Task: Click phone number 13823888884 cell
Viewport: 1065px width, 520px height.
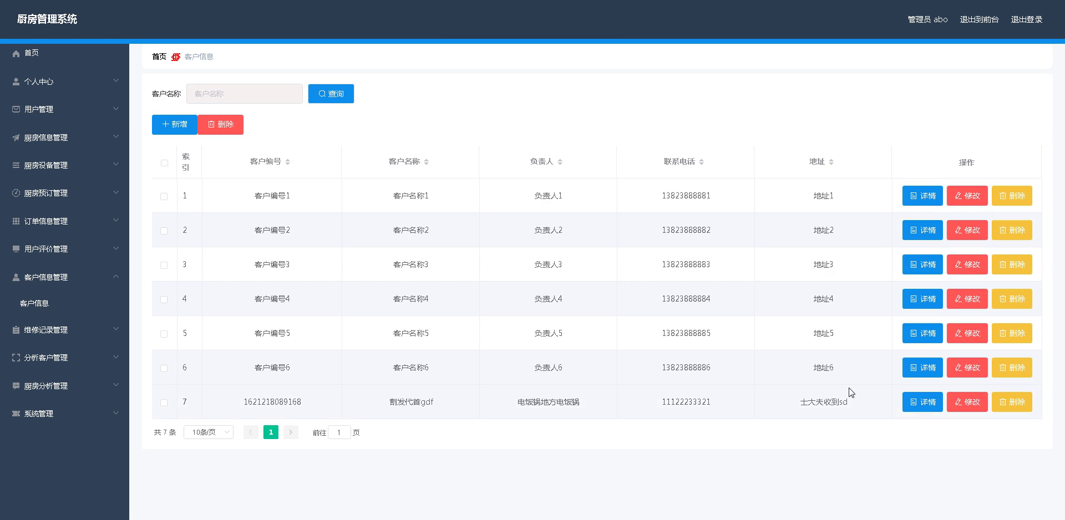Action: [x=686, y=299]
